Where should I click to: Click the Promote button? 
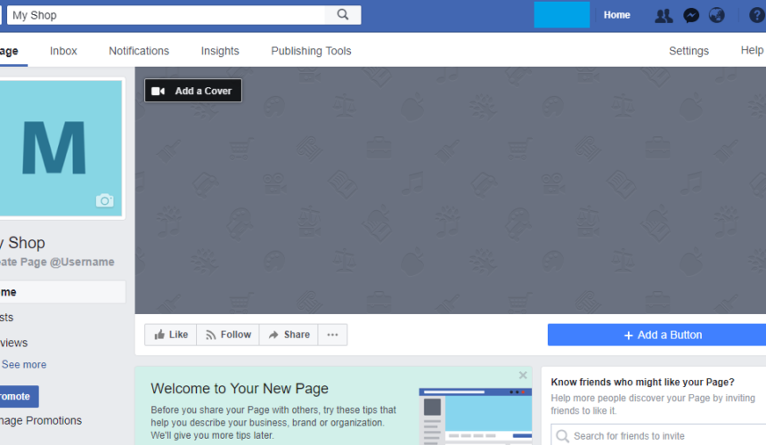tap(19, 397)
